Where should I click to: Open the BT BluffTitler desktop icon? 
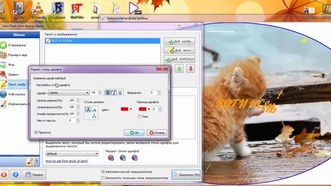coord(77,10)
